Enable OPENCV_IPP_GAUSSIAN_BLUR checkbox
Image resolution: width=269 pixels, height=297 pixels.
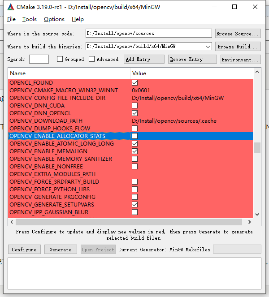pos(135,212)
